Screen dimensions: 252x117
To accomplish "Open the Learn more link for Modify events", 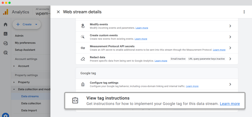I will coord(142,28).
